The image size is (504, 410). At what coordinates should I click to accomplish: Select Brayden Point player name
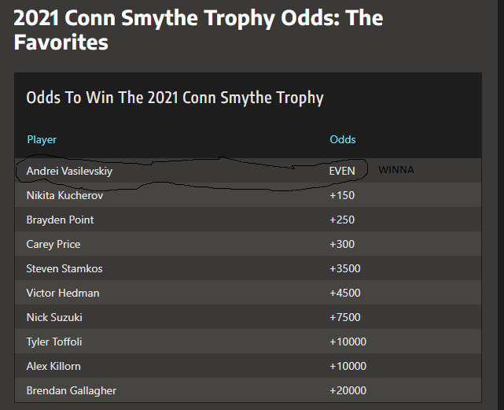(x=60, y=220)
